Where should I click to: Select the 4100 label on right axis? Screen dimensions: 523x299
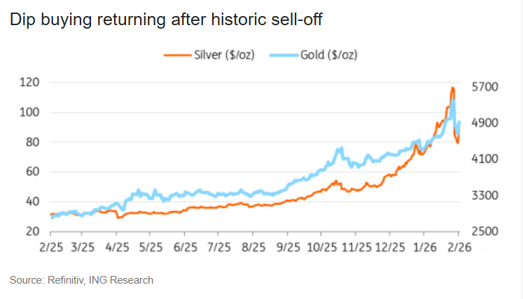click(x=484, y=159)
